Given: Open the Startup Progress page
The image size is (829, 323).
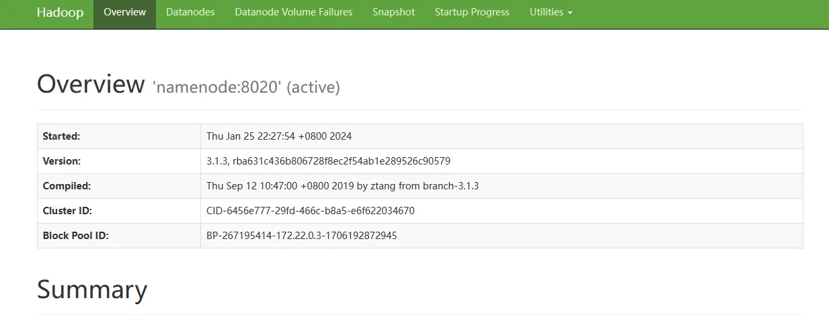Looking at the screenshot, I should 472,12.
